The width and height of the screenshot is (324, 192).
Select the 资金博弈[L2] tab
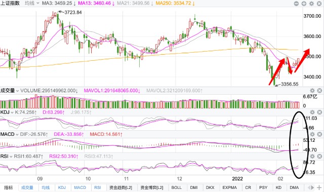point(152,187)
